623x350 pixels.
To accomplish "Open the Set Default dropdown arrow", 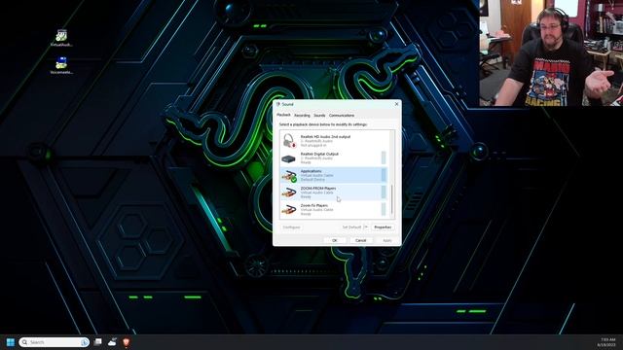I will click(366, 227).
